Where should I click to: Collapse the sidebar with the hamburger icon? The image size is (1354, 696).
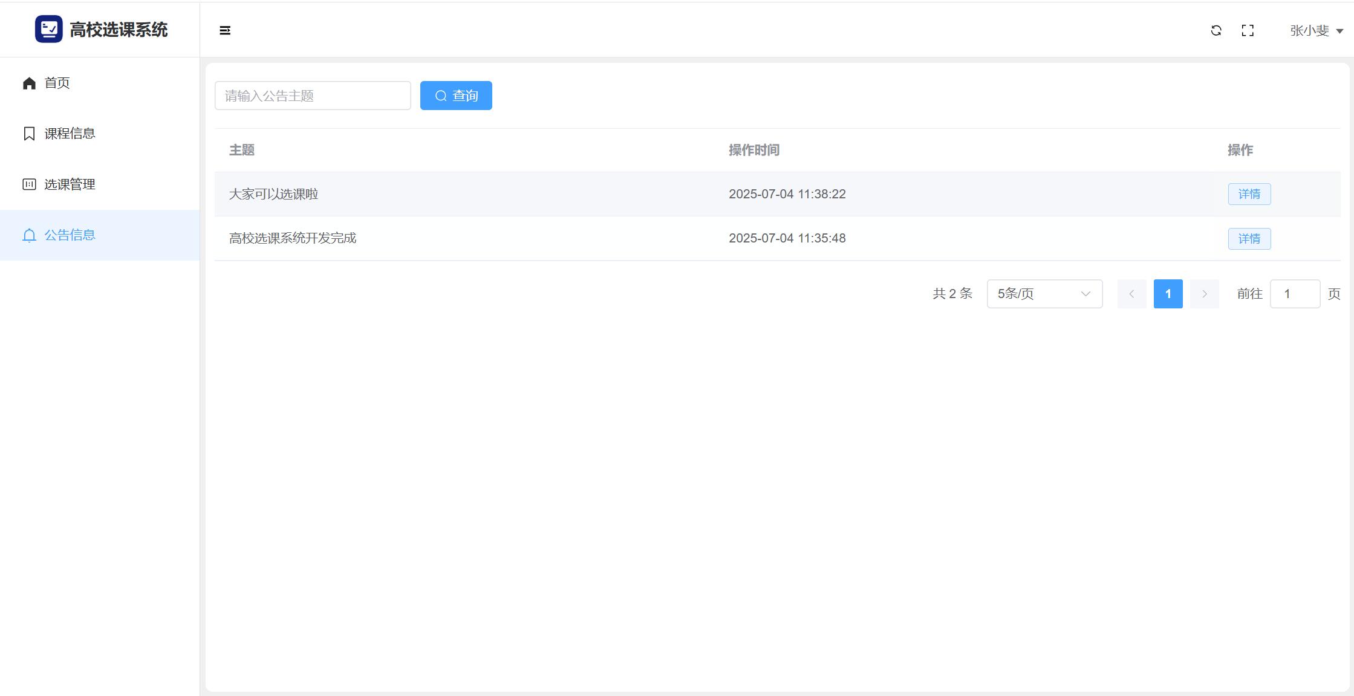tap(225, 30)
